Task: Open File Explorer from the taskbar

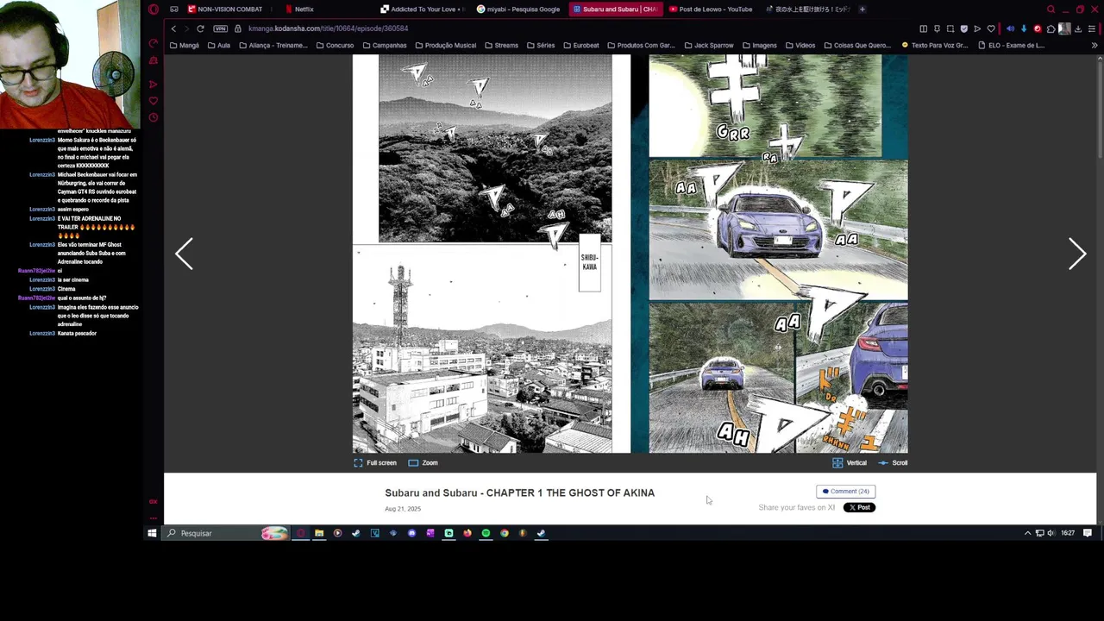Action: (x=319, y=533)
